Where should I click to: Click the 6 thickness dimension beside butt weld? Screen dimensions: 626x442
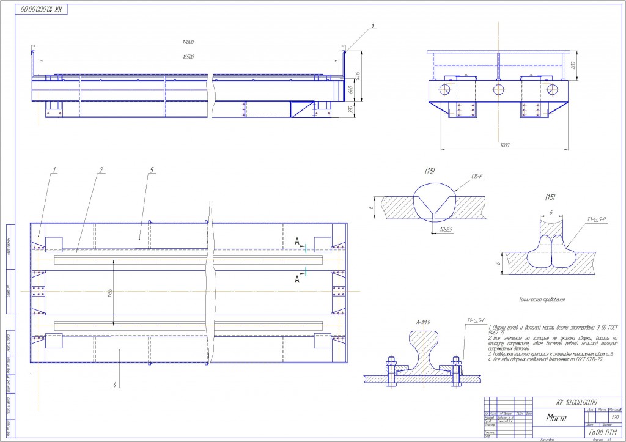pyautogui.click(x=371, y=208)
